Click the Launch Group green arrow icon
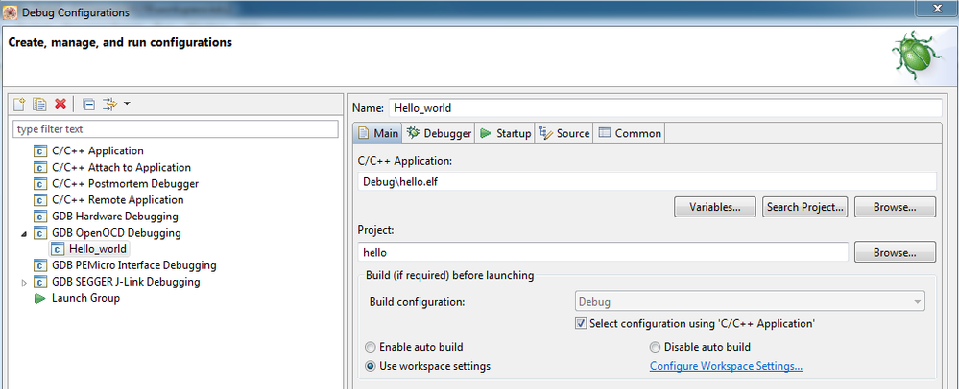 click(39, 299)
